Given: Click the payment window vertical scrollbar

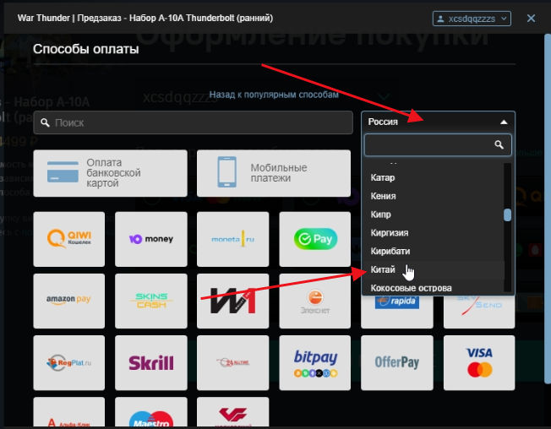Looking at the screenshot, I should point(548,209).
